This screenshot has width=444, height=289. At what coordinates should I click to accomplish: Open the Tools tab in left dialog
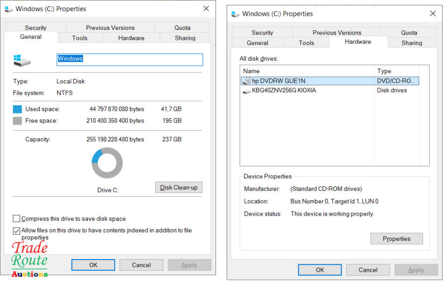(79, 38)
